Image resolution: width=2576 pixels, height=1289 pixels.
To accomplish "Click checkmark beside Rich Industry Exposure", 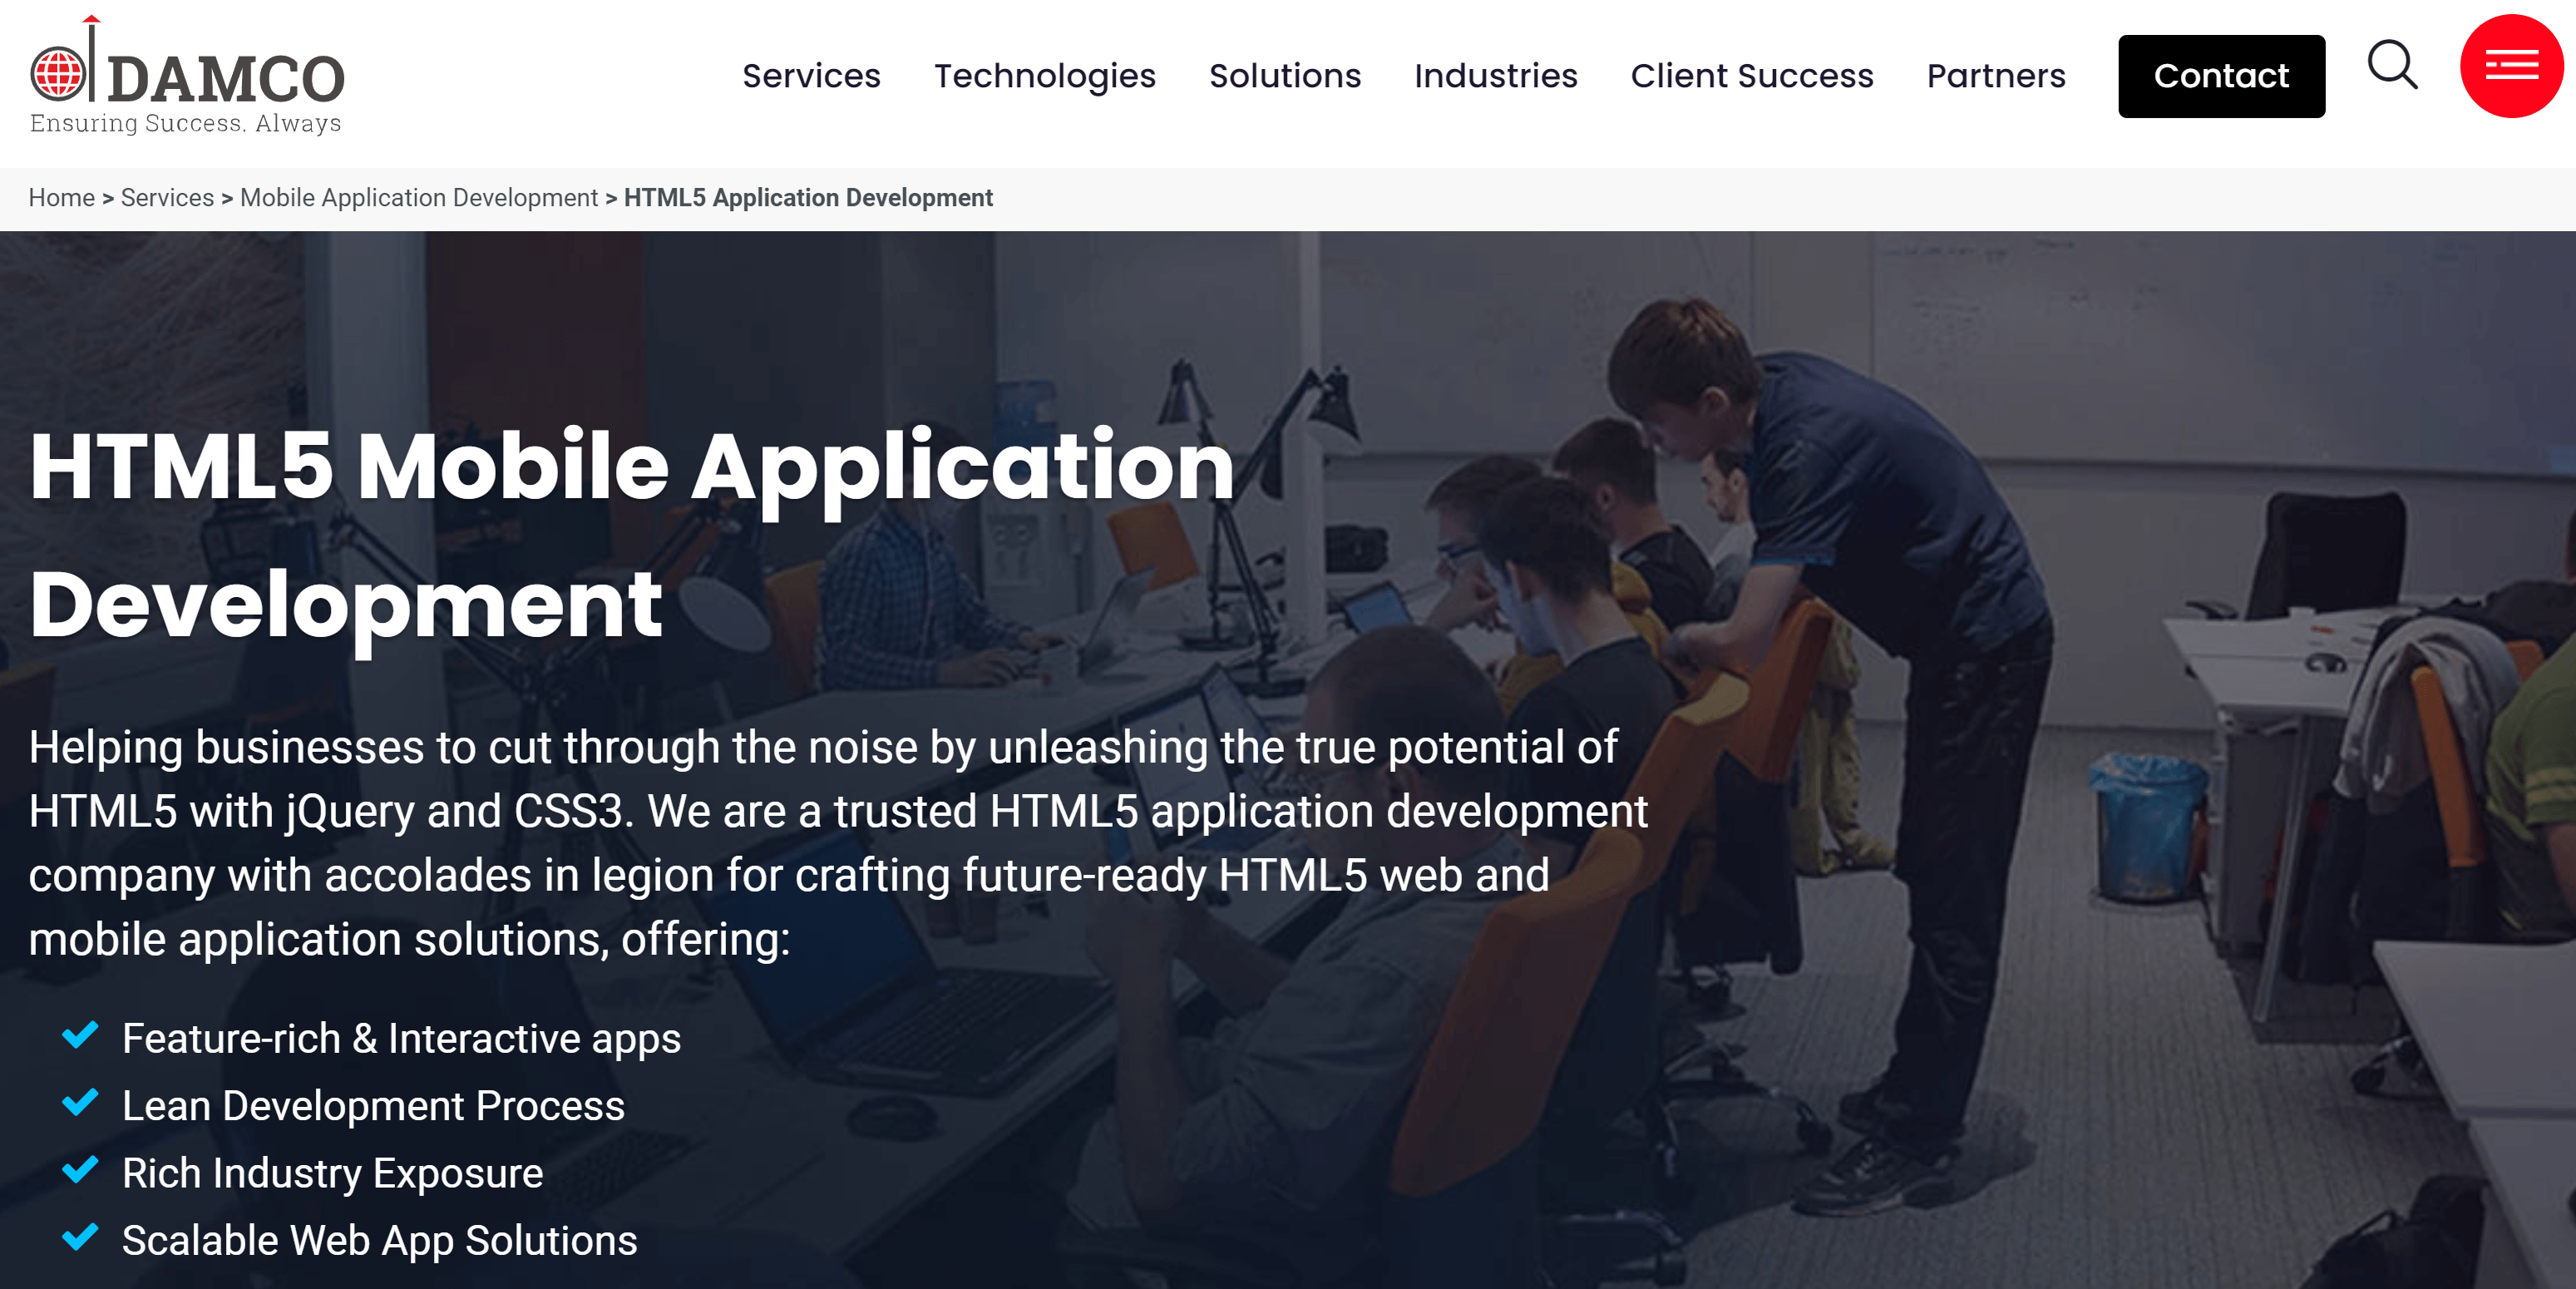I will click(x=80, y=1169).
